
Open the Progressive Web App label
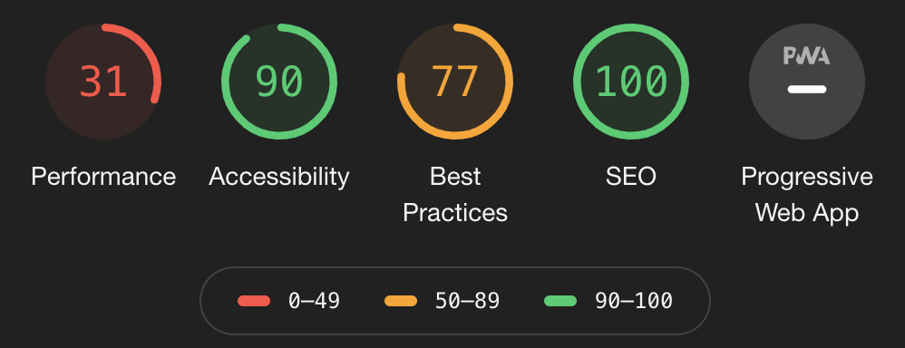tap(807, 195)
